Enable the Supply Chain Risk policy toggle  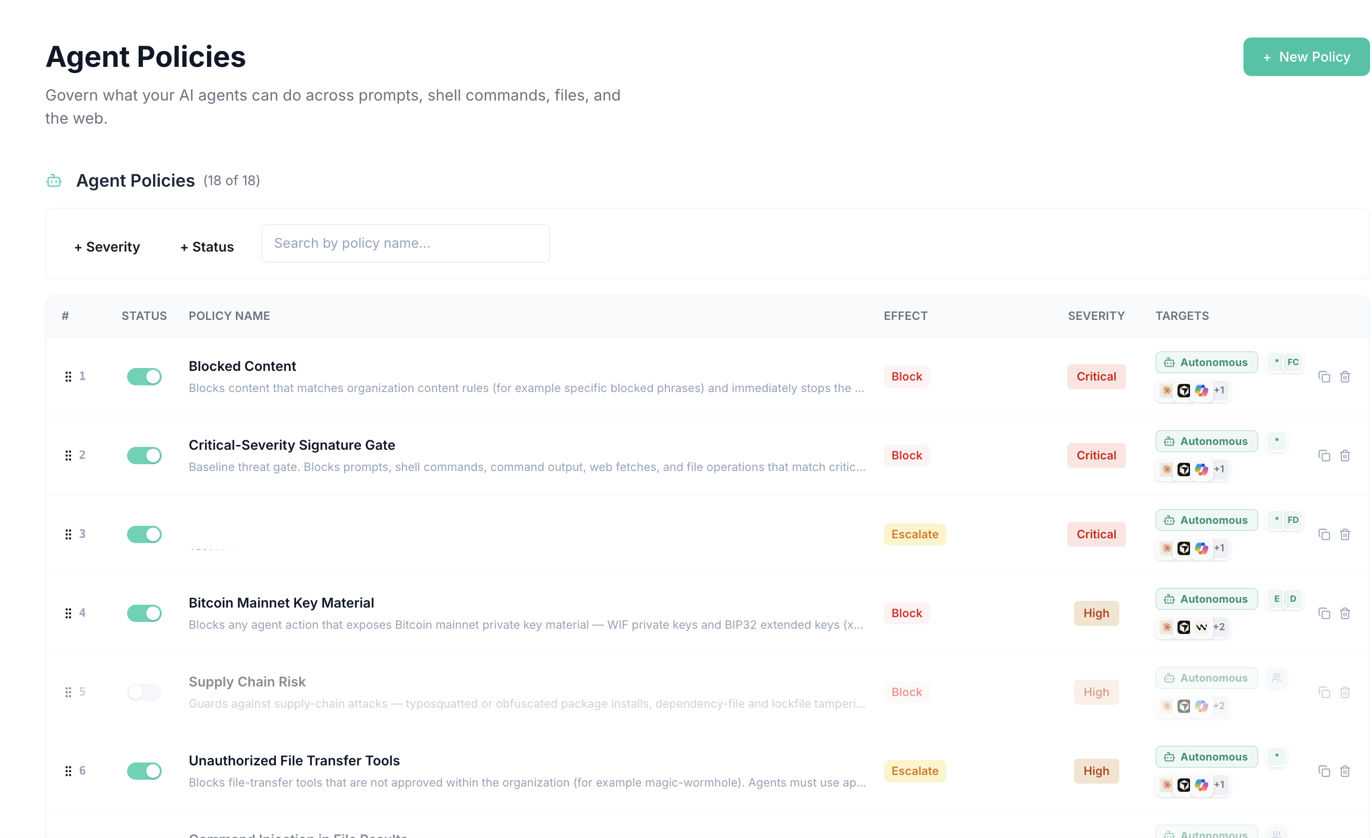tap(144, 692)
